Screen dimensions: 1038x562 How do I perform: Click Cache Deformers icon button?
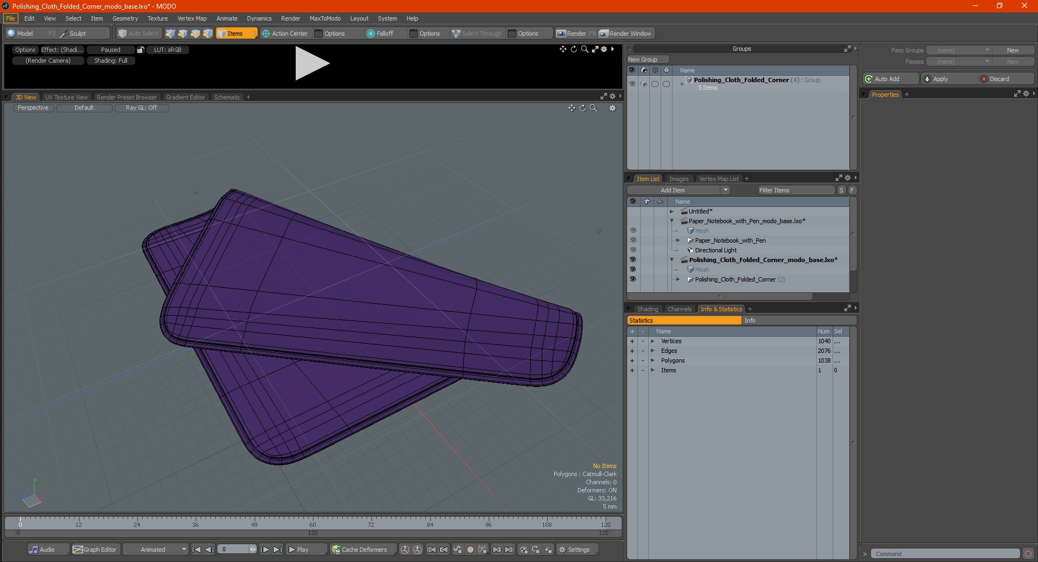coord(336,550)
